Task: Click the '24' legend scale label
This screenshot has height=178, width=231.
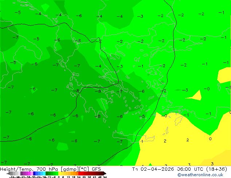Action: [79, 177]
